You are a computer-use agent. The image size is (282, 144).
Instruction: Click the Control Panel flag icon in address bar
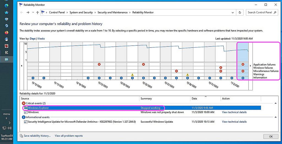pos(43,12)
